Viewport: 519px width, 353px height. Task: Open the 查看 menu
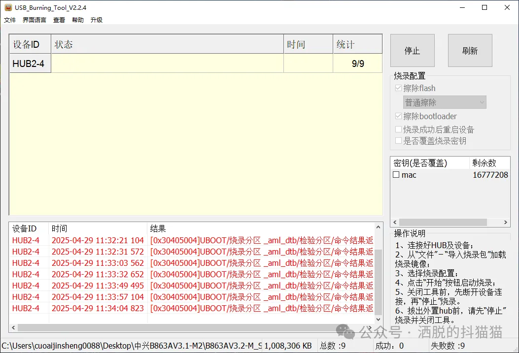(59, 20)
